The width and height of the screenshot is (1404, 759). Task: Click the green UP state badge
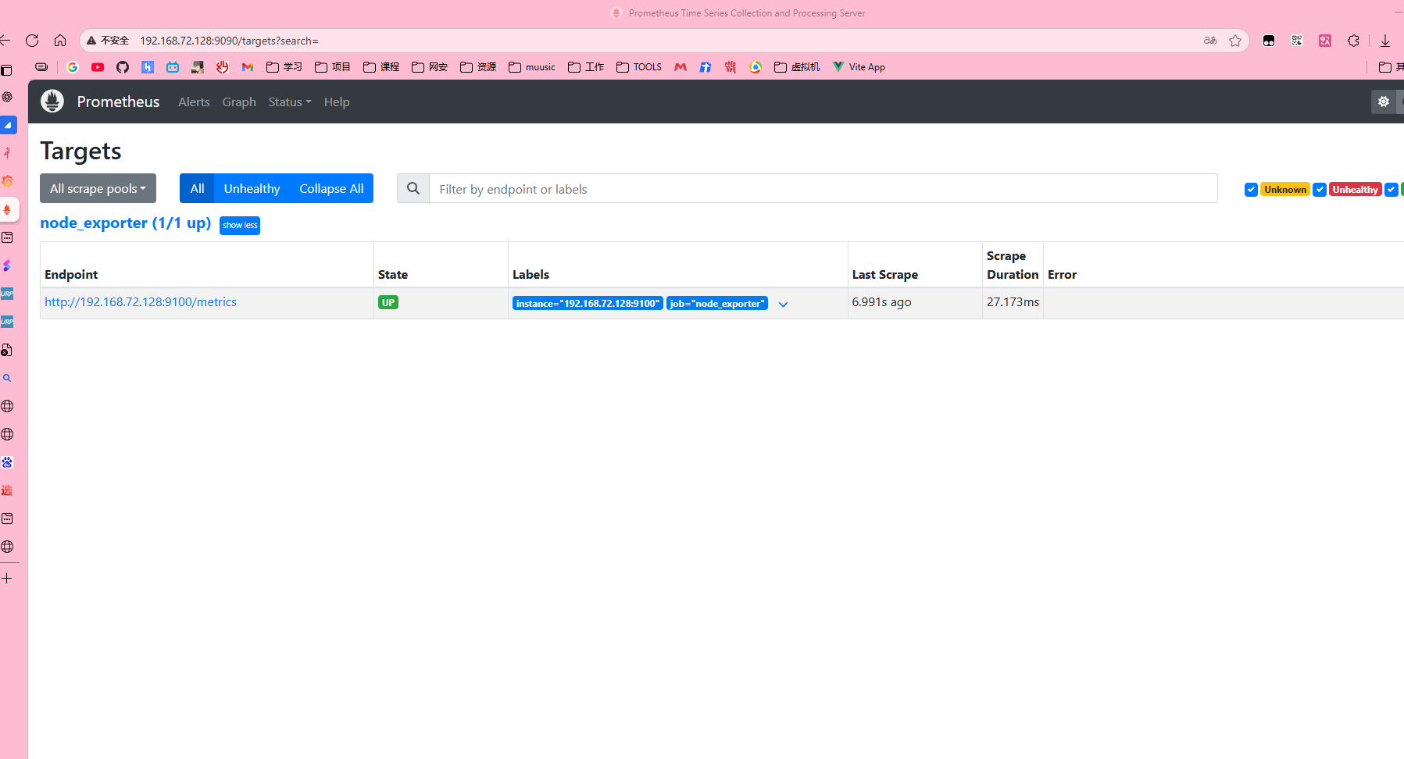click(x=388, y=302)
